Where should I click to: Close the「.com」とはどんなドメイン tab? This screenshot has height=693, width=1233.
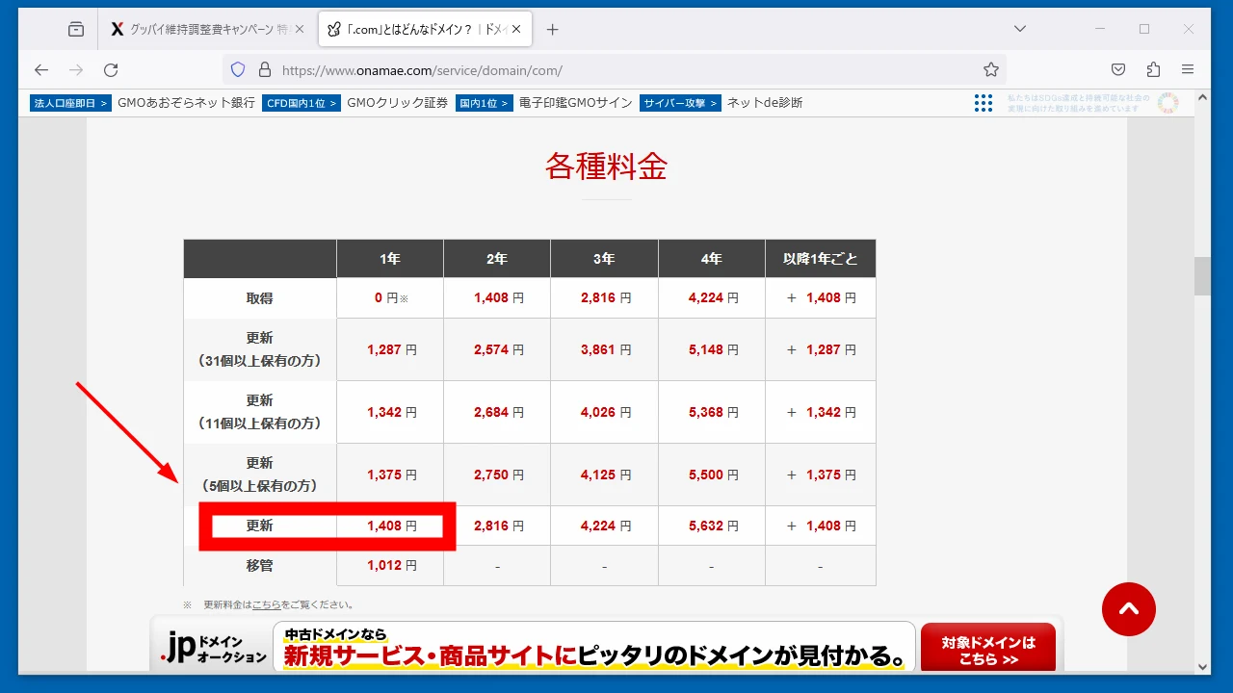516,30
